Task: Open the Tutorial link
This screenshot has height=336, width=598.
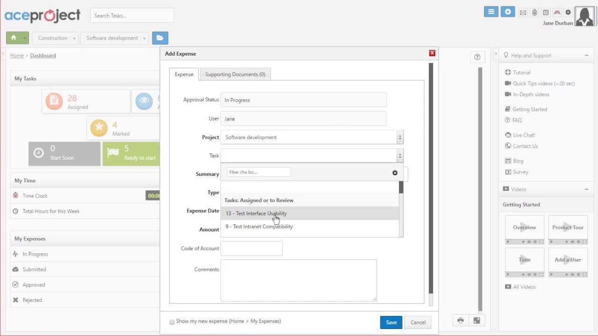Action: [521, 72]
